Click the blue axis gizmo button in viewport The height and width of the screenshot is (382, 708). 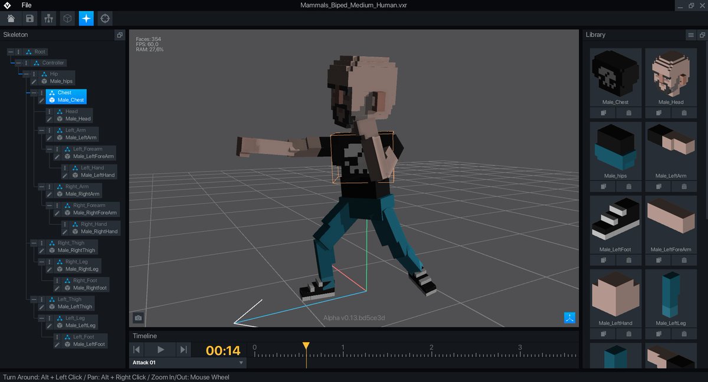pos(569,318)
